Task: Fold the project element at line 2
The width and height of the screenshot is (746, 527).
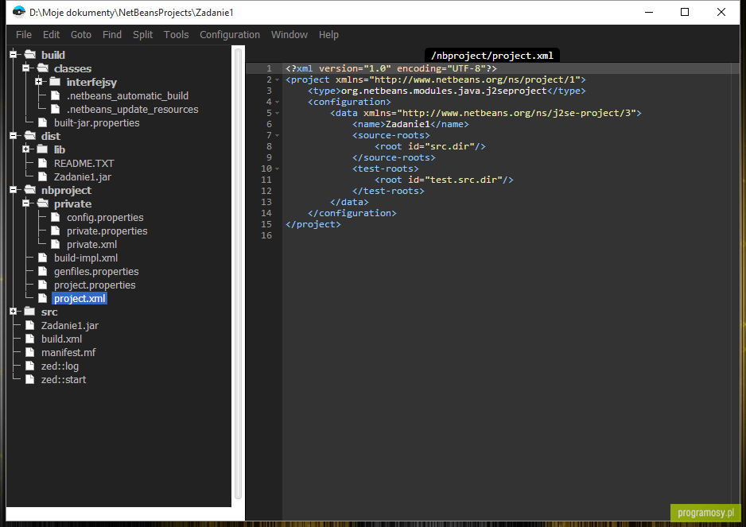Action: (277, 80)
